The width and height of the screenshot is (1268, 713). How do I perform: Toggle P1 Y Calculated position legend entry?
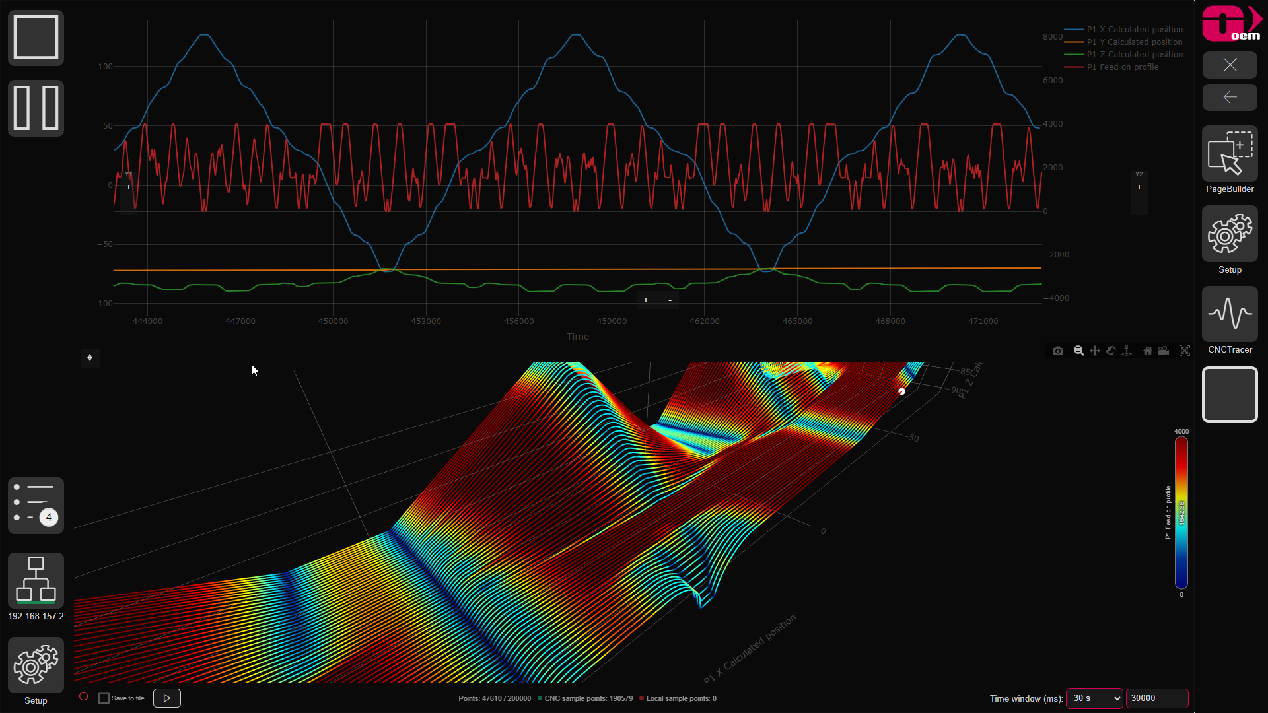click(1124, 42)
